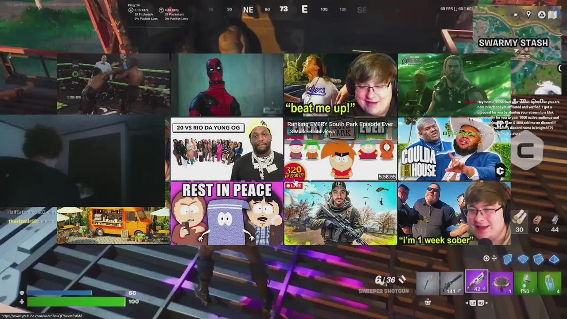Screen dimensions: 567x319
Task: Click the crossed pickaxe icon near build pieces
Action: pyautogui.click(x=494, y=258)
